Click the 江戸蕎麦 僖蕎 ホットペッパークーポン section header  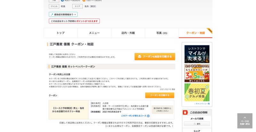[111, 66]
